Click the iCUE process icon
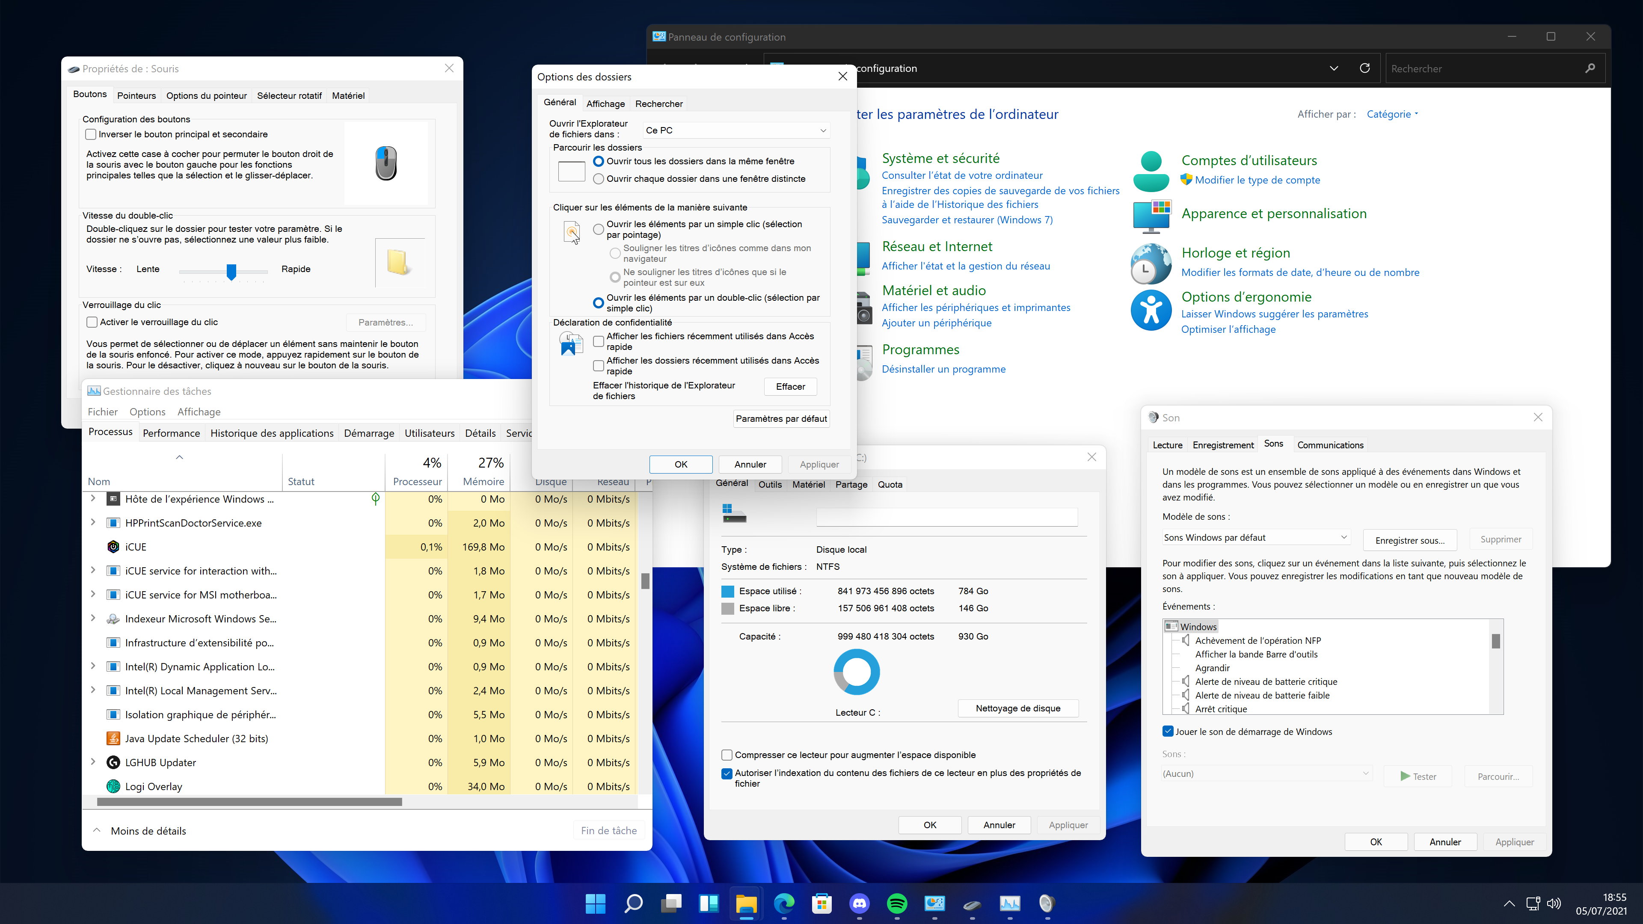Viewport: 1643px width, 924px height. click(x=113, y=547)
